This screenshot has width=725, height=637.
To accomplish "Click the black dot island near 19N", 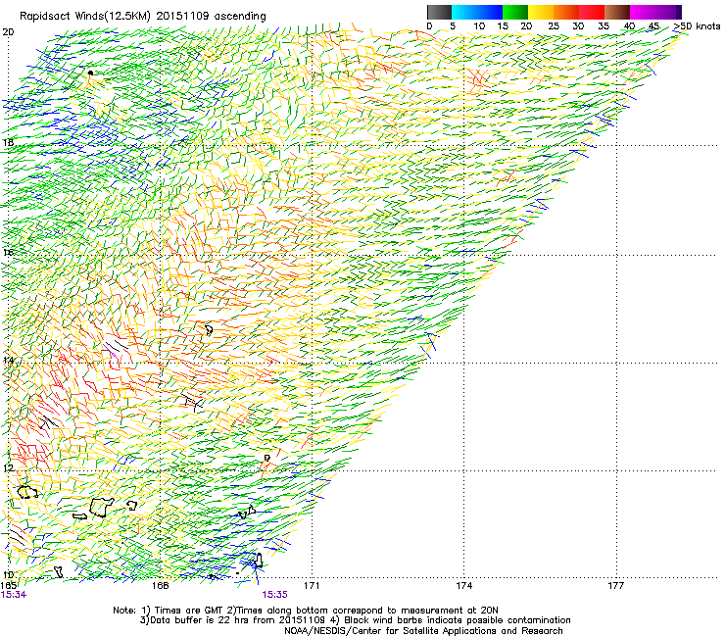I will pos(90,73).
